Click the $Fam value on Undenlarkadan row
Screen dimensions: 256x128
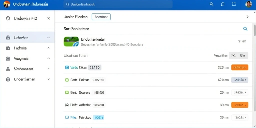click(242, 41)
